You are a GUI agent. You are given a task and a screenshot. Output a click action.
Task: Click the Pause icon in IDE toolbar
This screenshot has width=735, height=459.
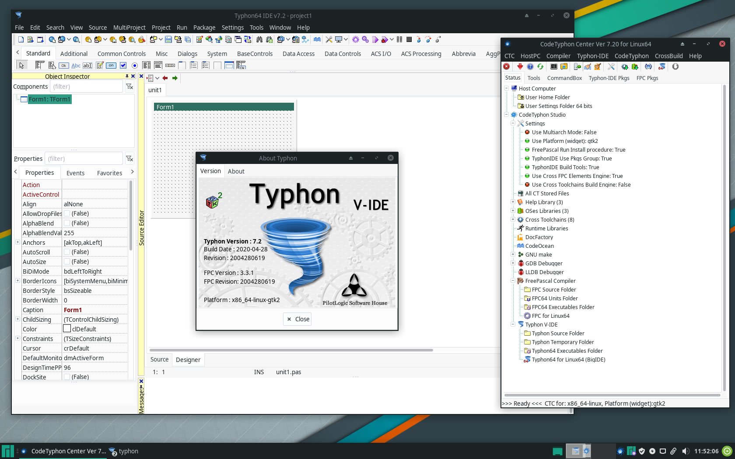point(399,39)
